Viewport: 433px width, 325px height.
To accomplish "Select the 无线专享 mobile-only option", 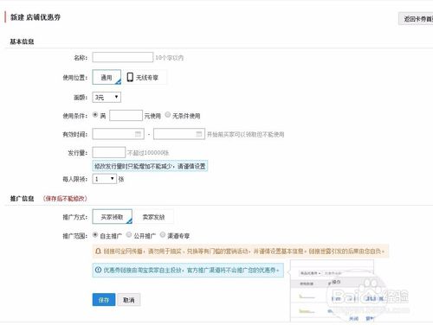I will (x=145, y=77).
